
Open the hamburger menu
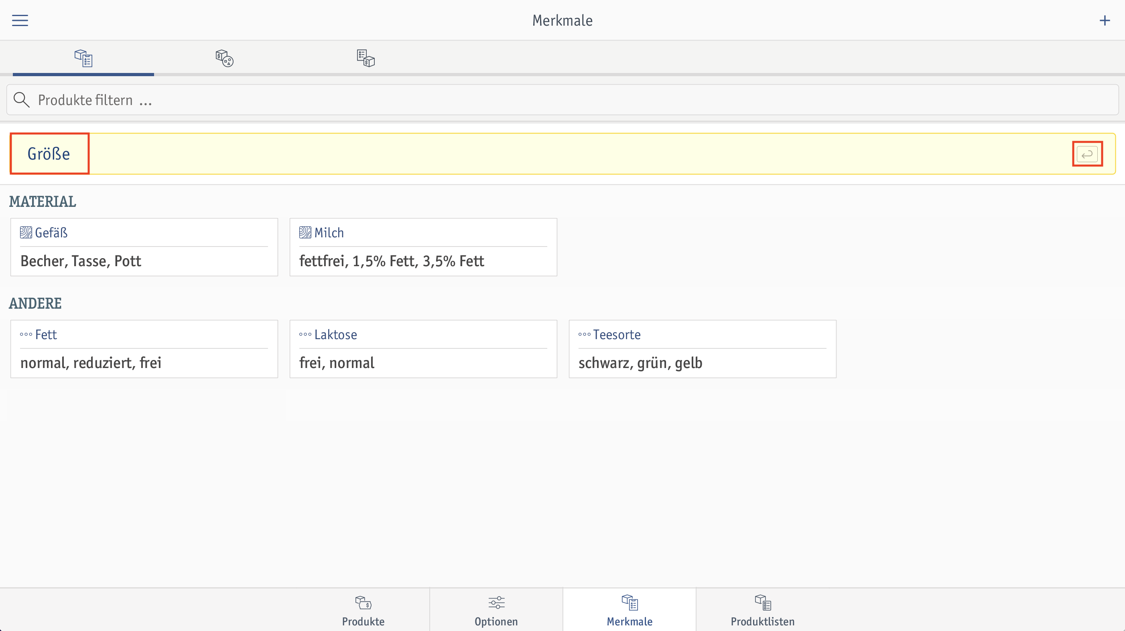tap(20, 20)
